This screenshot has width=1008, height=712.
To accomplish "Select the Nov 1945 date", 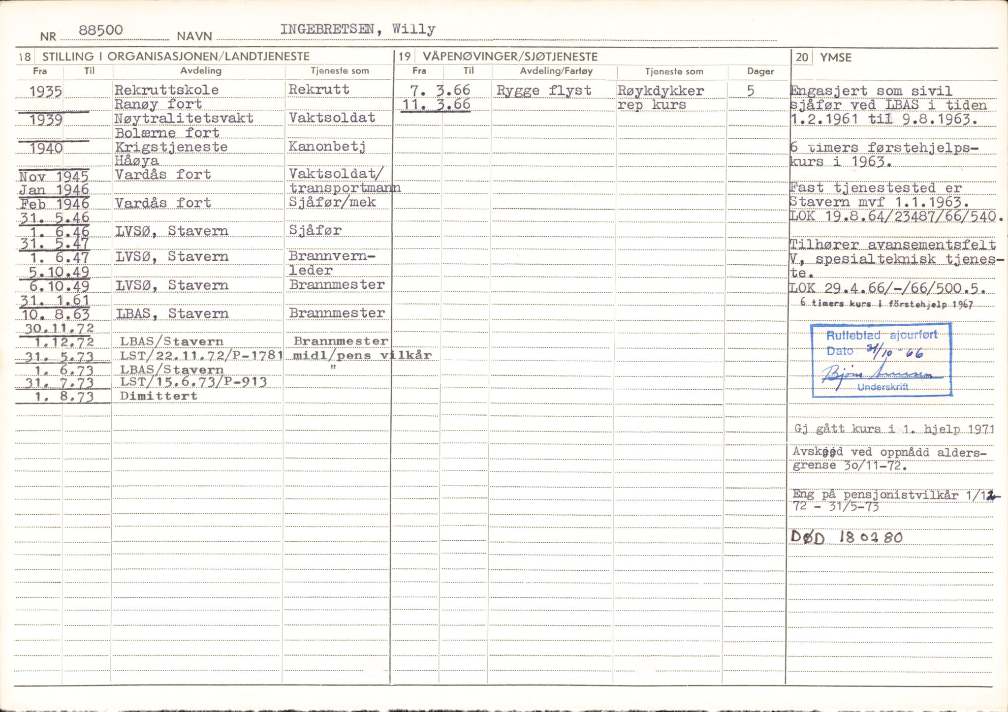I will [54, 176].
